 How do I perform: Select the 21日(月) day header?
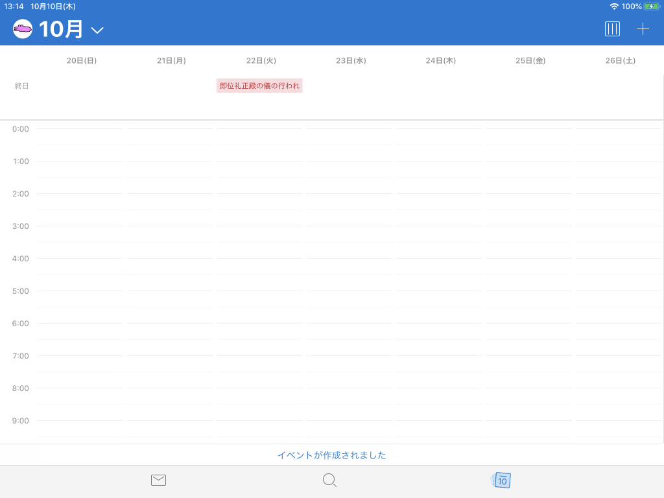point(171,60)
